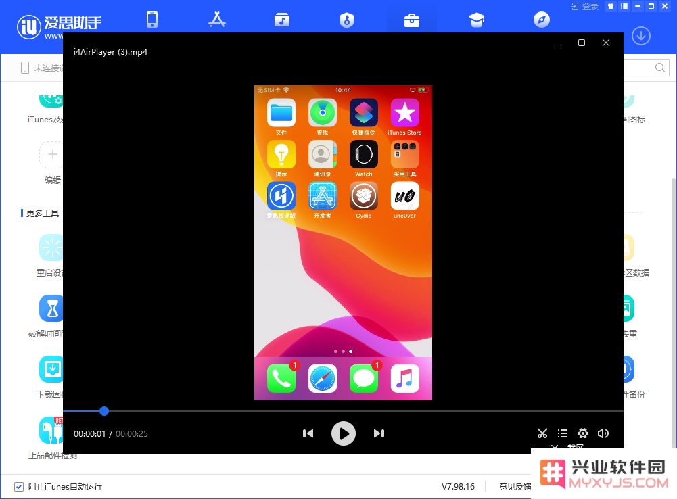Open the 破解时间 hourglass tool
The width and height of the screenshot is (677, 499).
51,308
